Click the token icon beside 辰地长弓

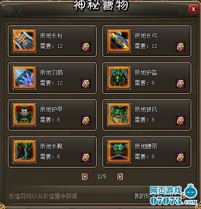click(x=181, y=47)
